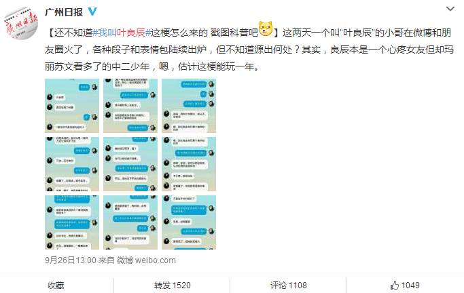Open the #我叫叶良辰# hashtag topic

tap(122, 32)
